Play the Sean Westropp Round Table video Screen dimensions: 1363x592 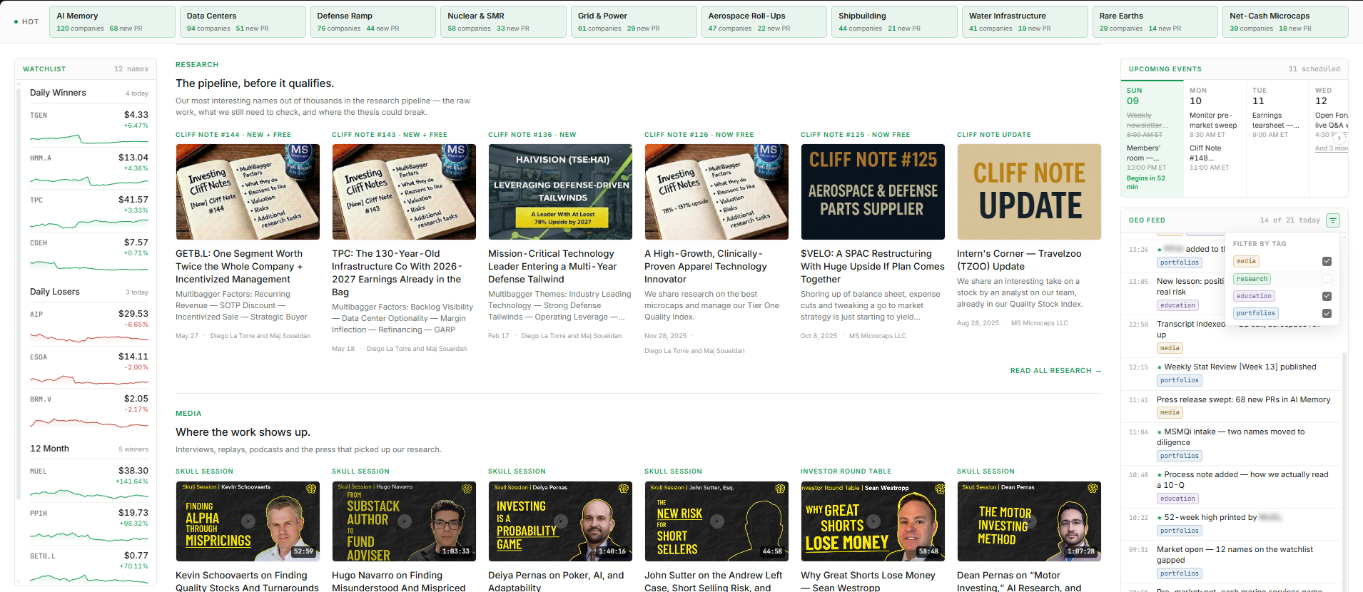[x=873, y=521]
